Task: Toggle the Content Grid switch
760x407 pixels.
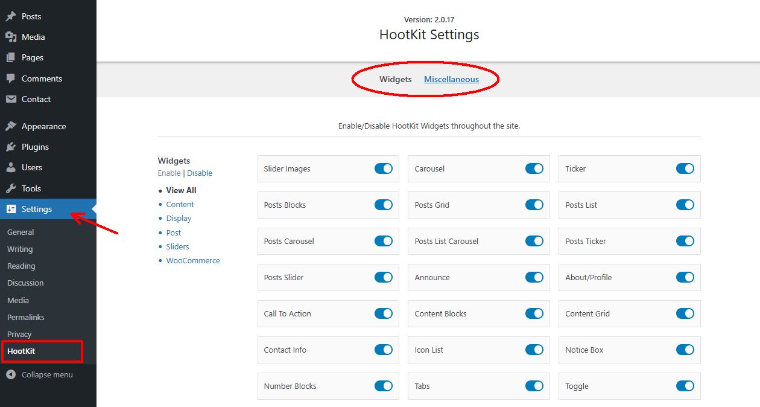Action: (x=685, y=313)
